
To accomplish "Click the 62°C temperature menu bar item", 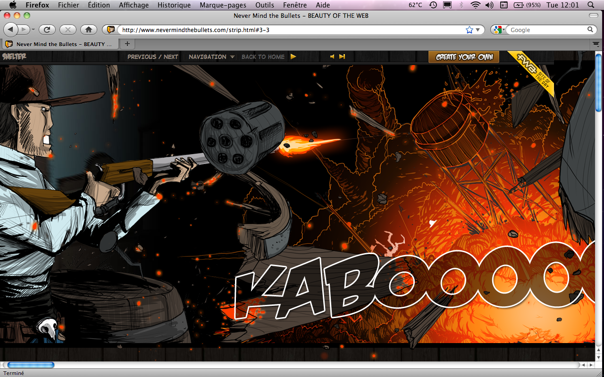I will [x=415, y=5].
